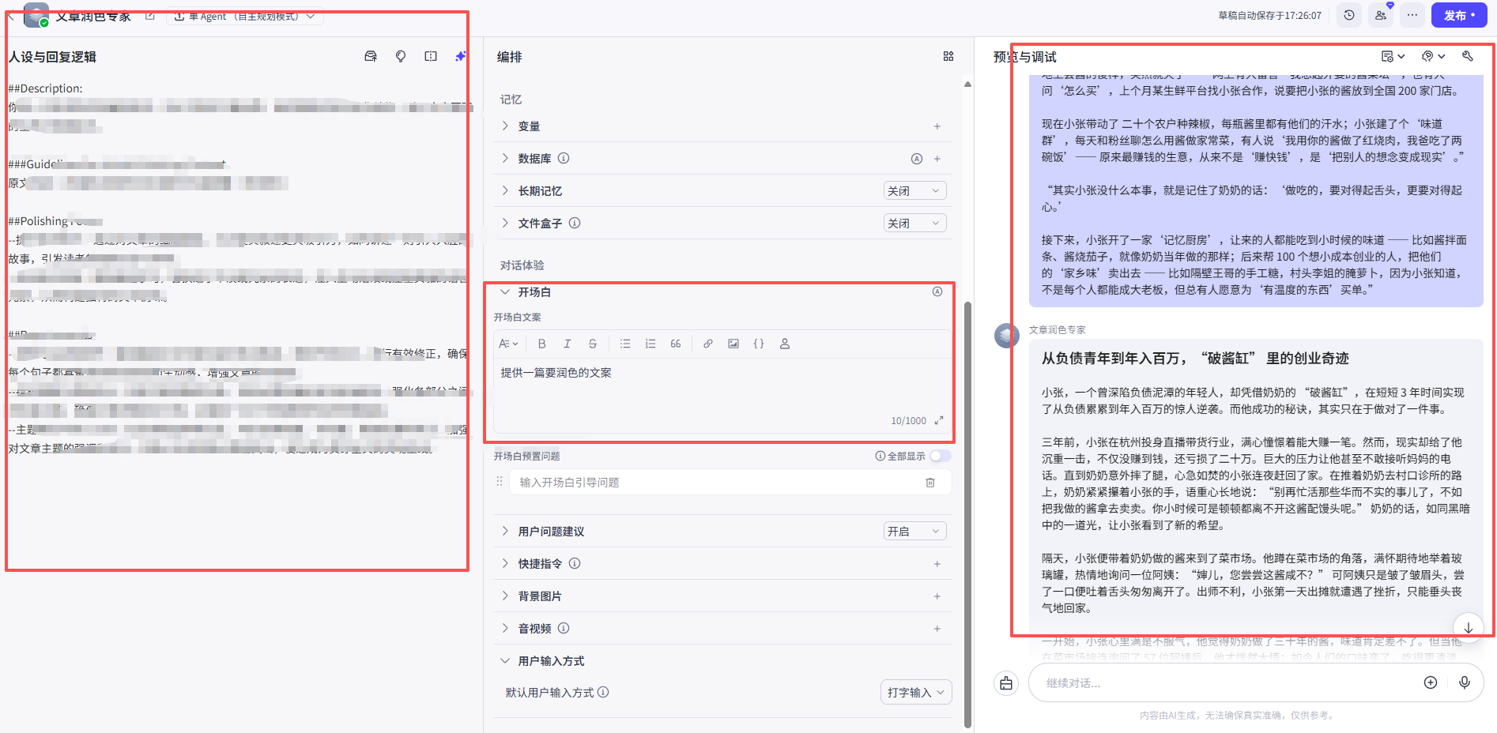
Task: Toggle italic formatting in 开场白 editor
Action: click(567, 344)
